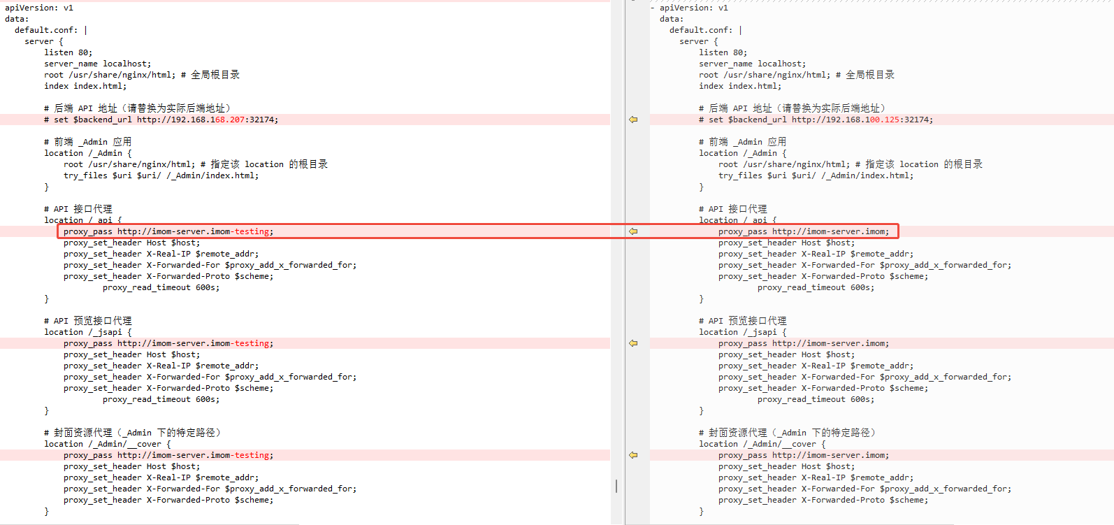This screenshot has height=525, width=1114.
Task: Select 'default.conf: |' line in left pane
Action: [51, 30]
